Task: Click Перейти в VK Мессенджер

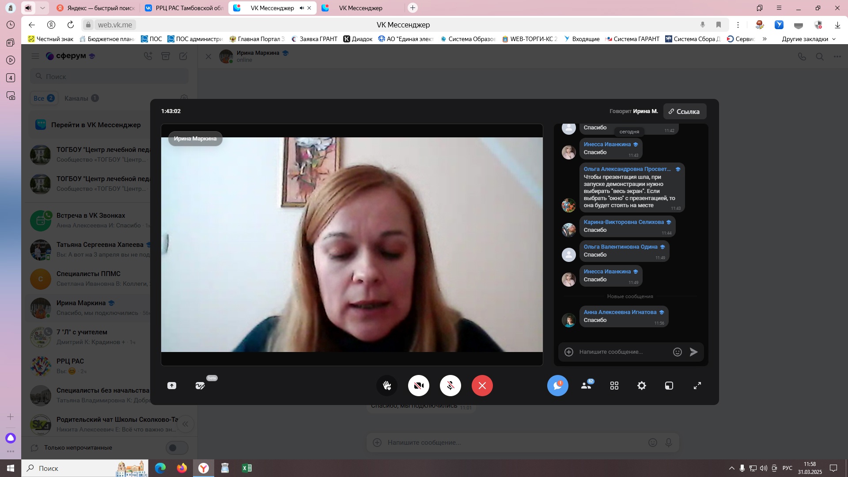Action: [96, 125]
